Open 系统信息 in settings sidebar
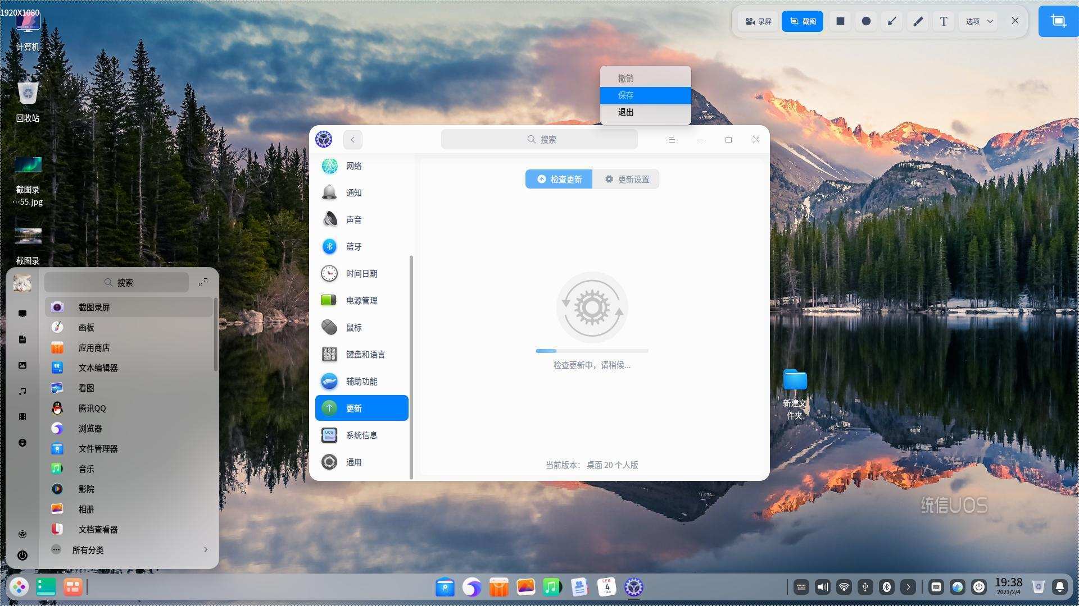The image size is (1079, 606). [x=362, y=435]
